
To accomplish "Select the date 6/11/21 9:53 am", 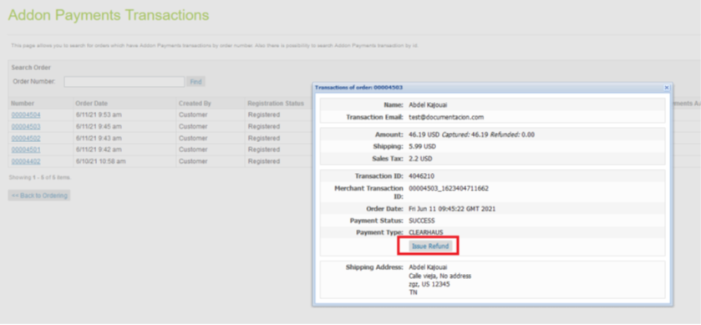I will click(99, 115).
